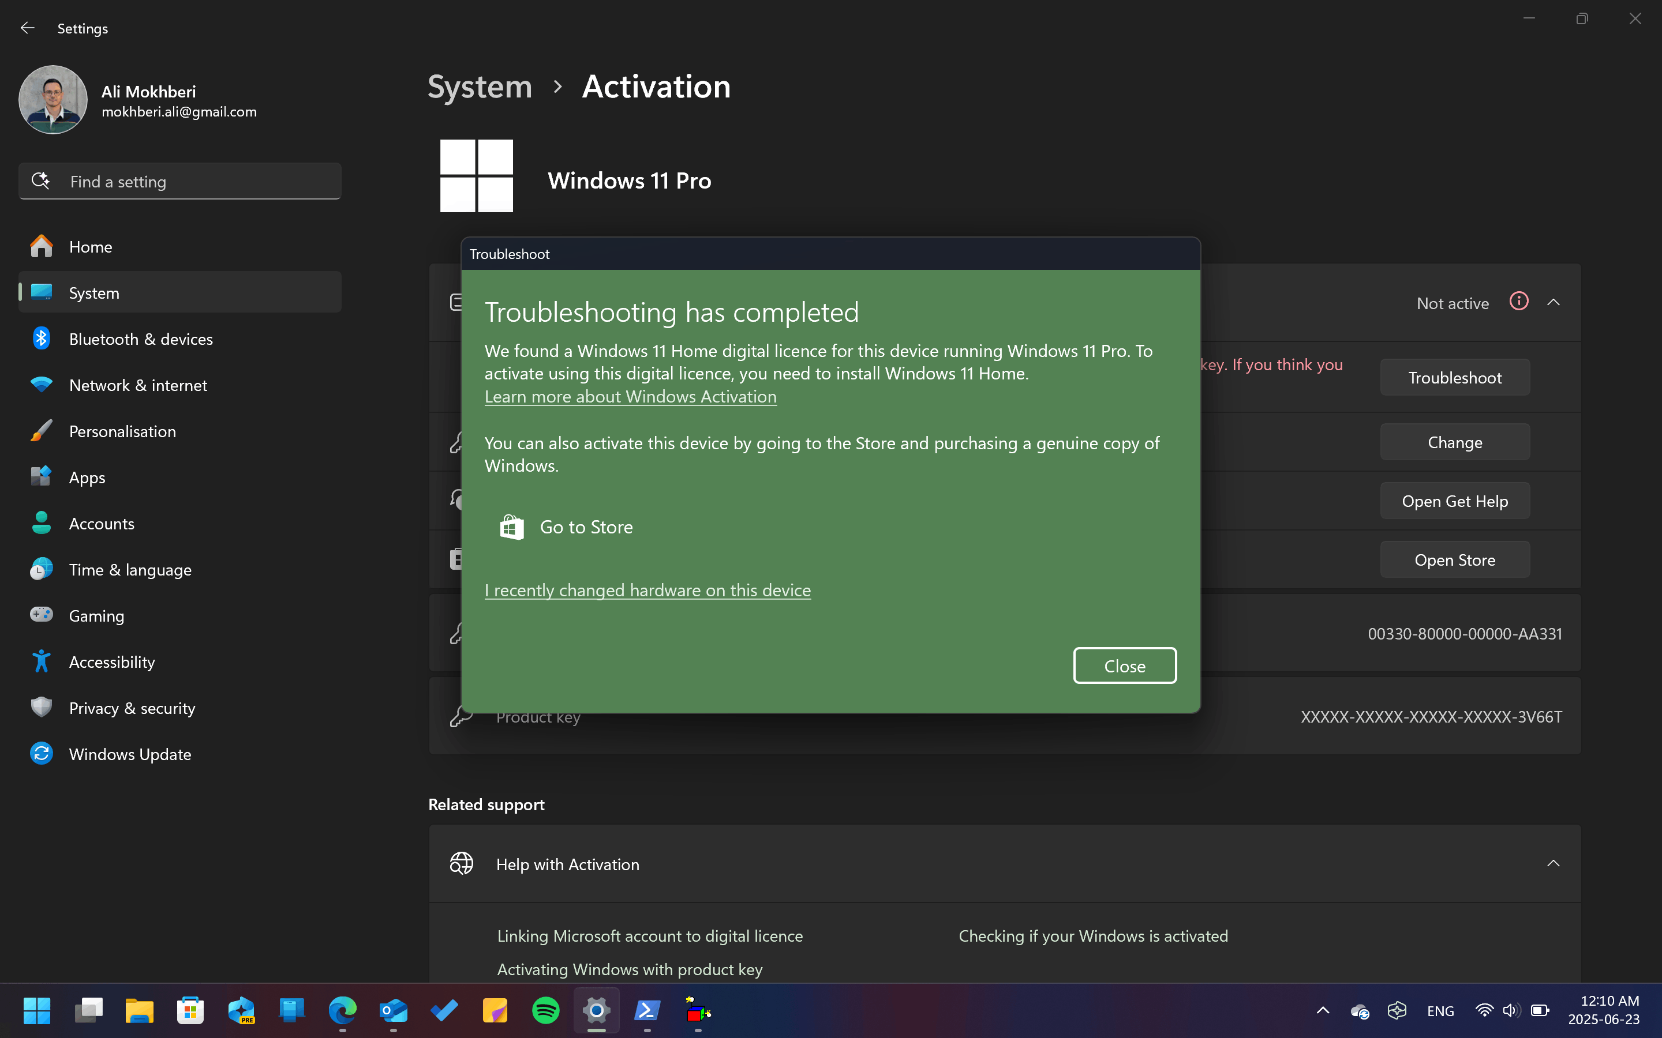
Task: Open Activating Windows with product key link
Action: click(x=630, y=969)
